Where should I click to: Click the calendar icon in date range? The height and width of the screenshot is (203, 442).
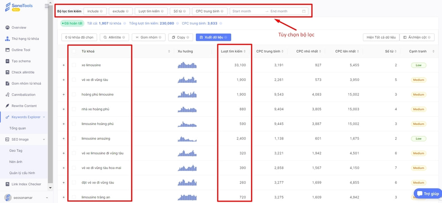[x=304, y=11]
